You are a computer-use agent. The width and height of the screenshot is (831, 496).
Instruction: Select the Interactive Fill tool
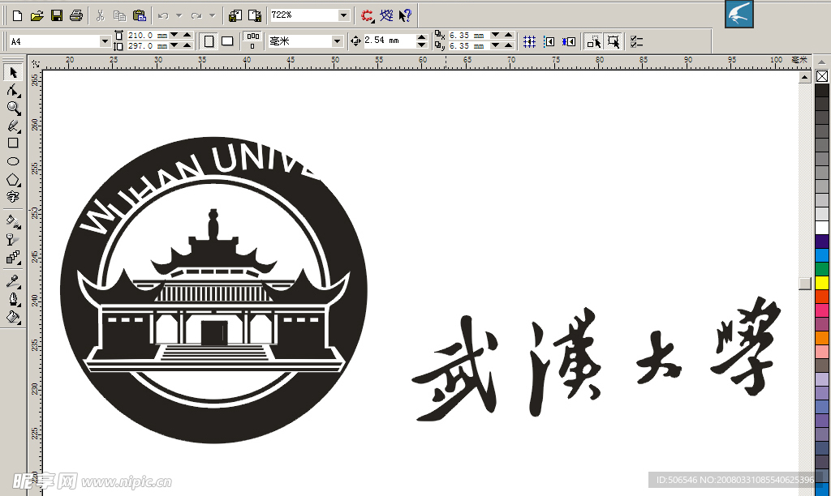13,222
